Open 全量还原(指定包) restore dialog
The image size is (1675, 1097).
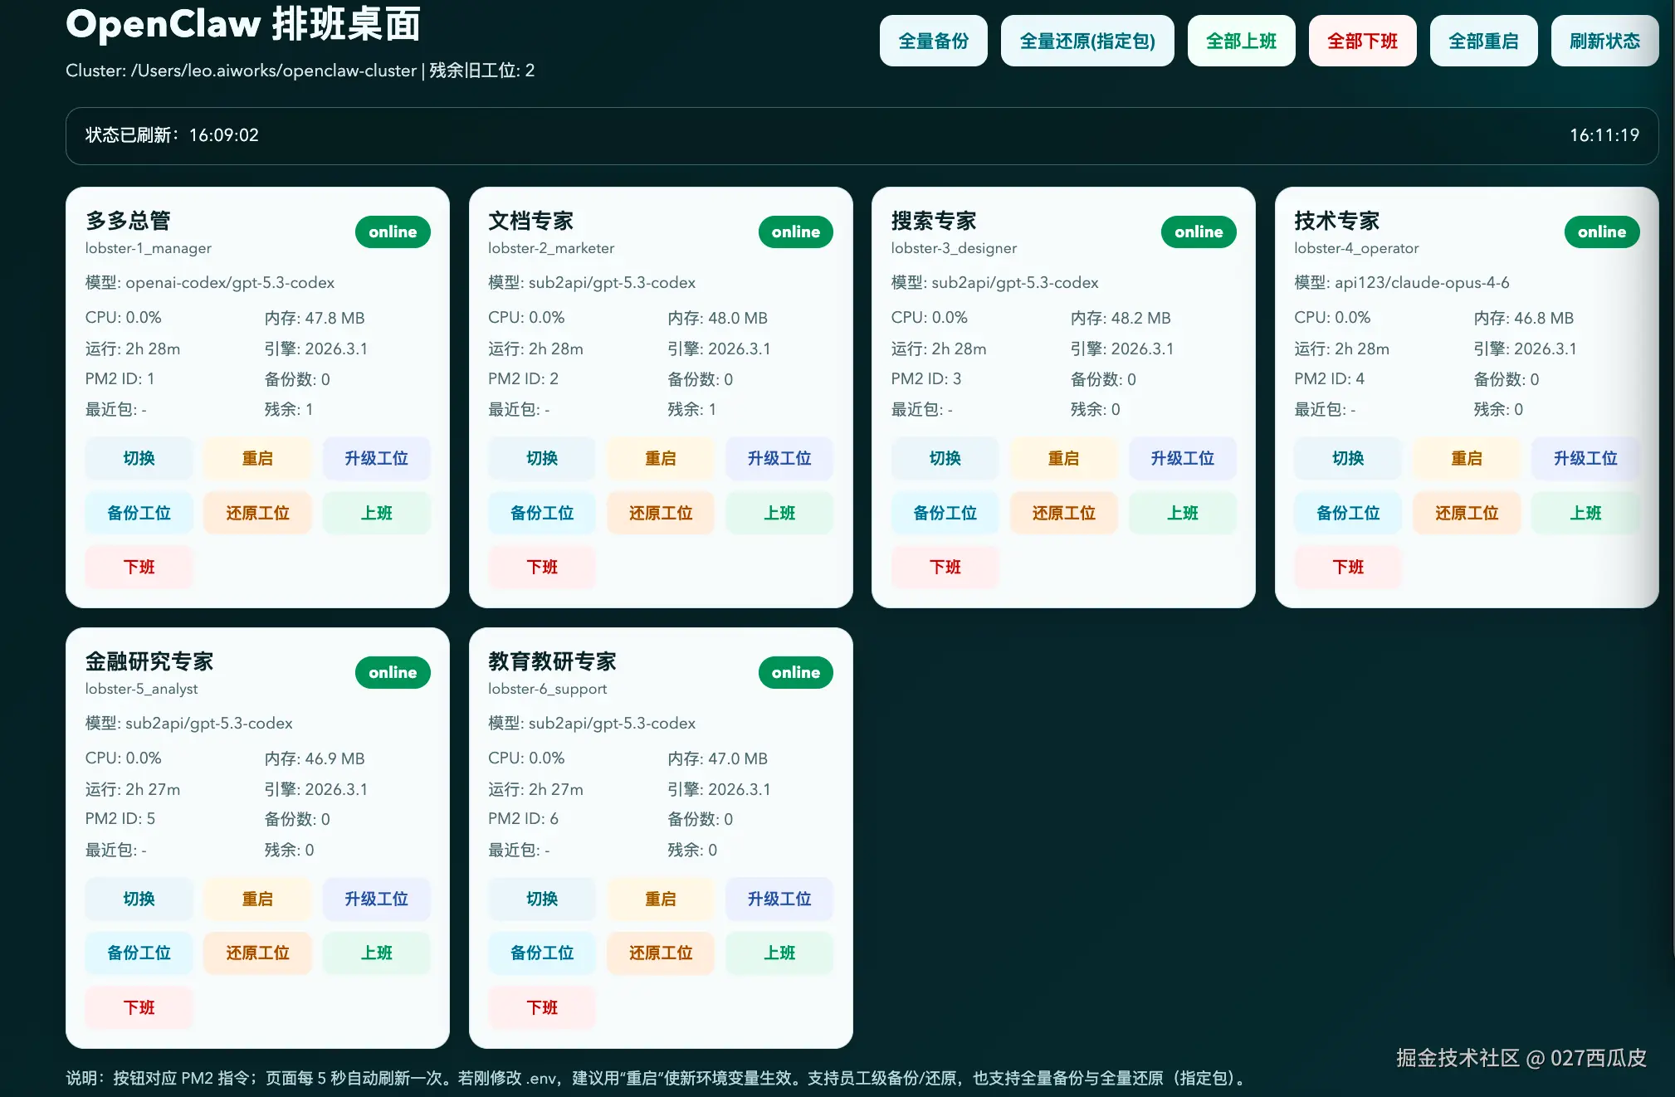[x=1087, y=40]
